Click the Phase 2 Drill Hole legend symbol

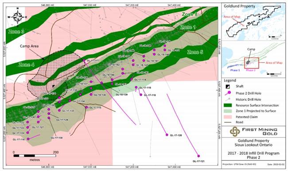coord(228,93)
